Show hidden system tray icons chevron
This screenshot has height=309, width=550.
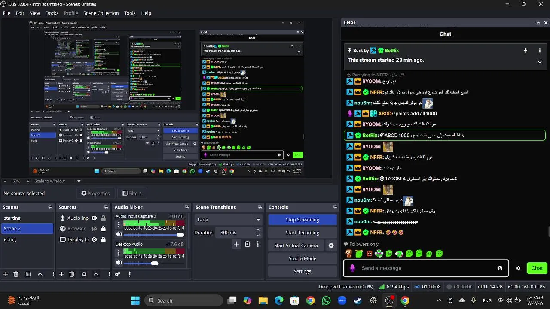pyautogui.click(x=439, y=300)
